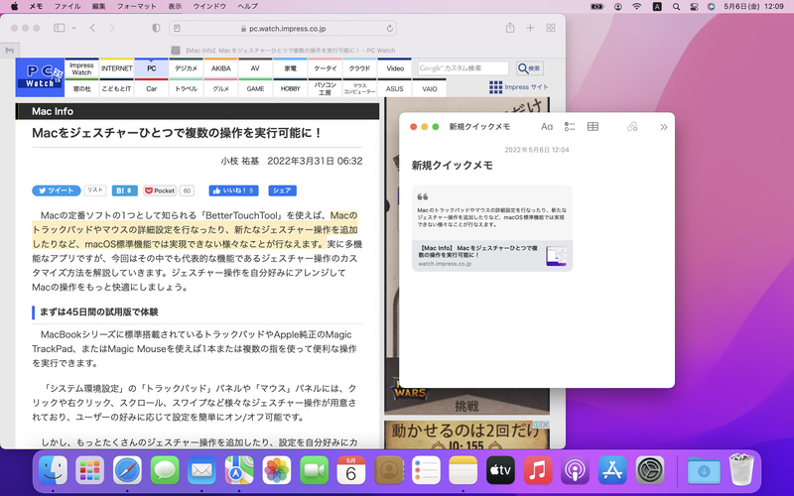
Task: Open Messages from the Dock
Action: click(165, 470)
